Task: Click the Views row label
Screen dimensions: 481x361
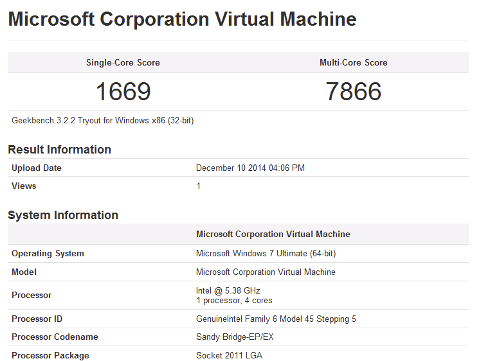Action: coord(24,186)
